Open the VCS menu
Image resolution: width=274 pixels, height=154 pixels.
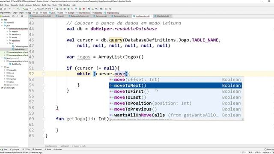60,5
